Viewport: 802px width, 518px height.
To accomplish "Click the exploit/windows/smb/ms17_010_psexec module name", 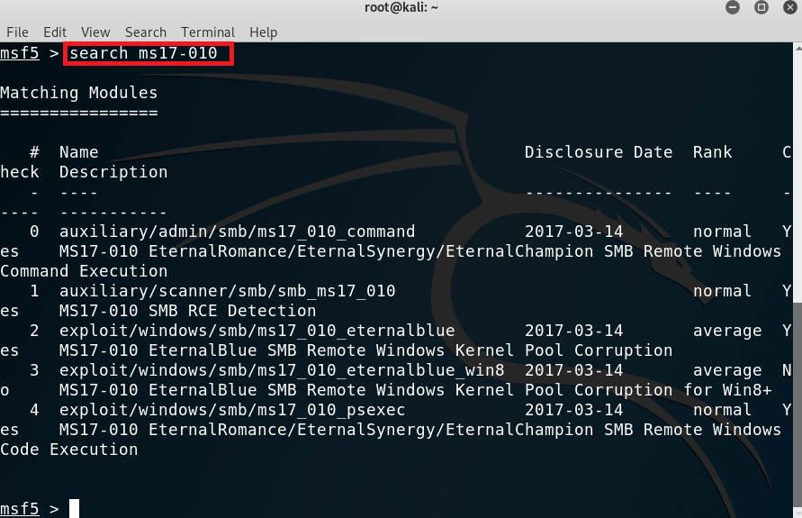I will (232, 410).
